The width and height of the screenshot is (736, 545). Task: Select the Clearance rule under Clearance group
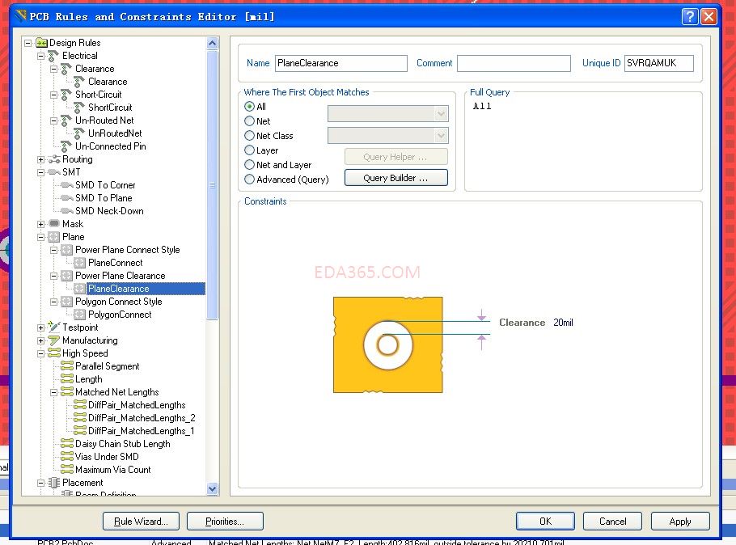pyautogui.click(x=108, y=82)
